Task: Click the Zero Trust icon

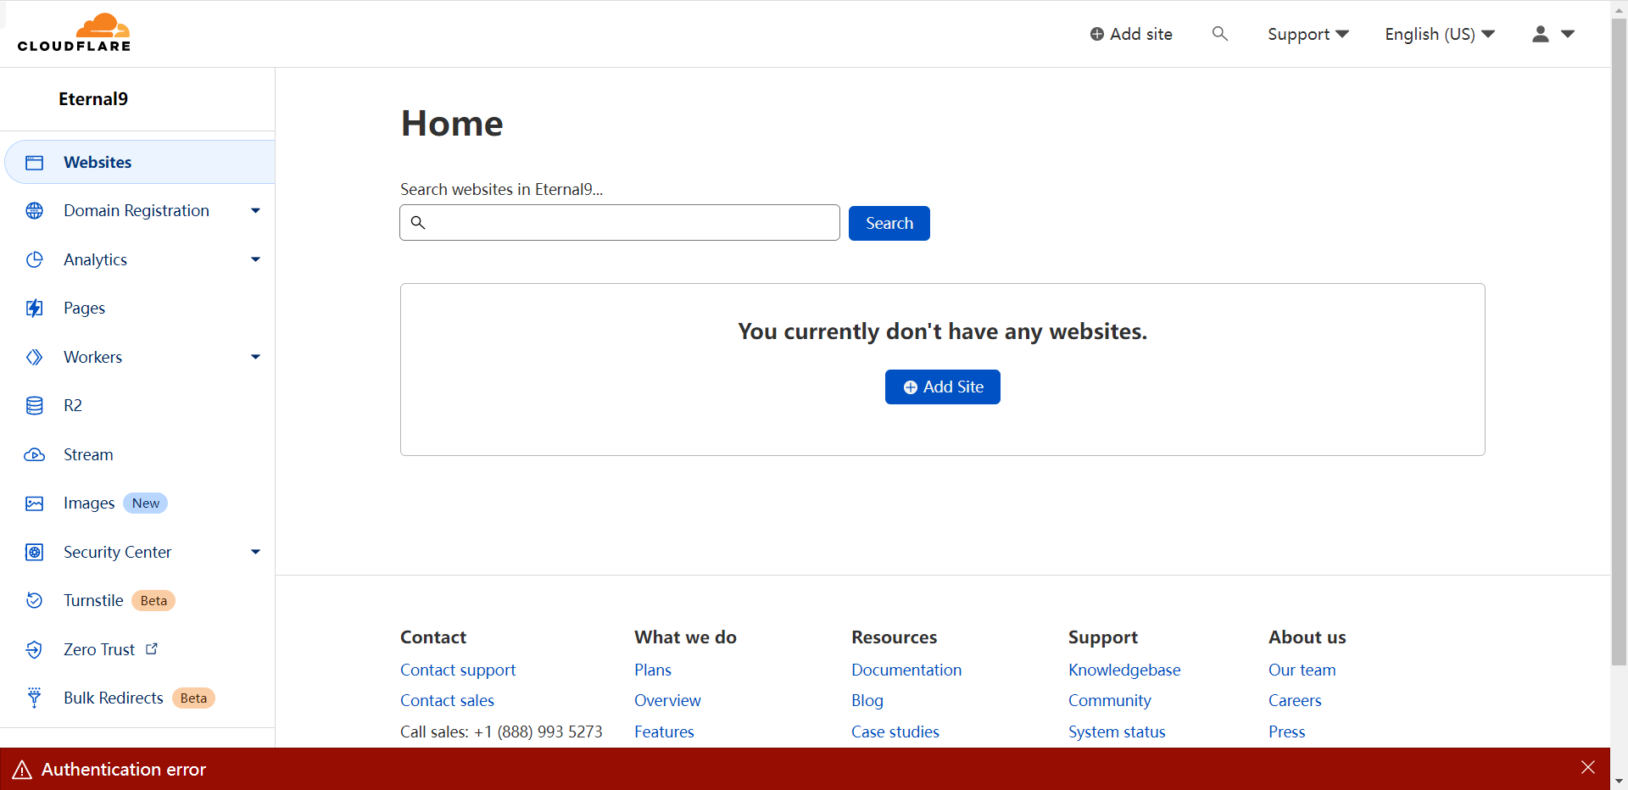Action: tap(34, 649)
